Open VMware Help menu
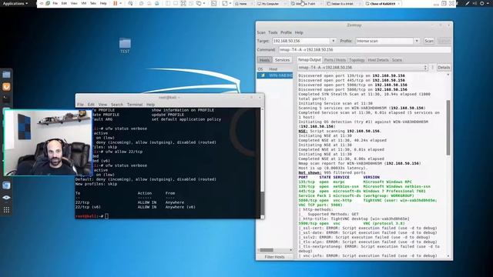The width and height of the screenshot is (493, 277). pyautogui.click(x=103, y=3)
